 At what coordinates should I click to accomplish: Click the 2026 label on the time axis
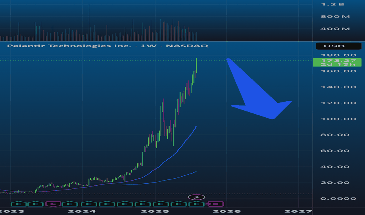click(227, 211)
